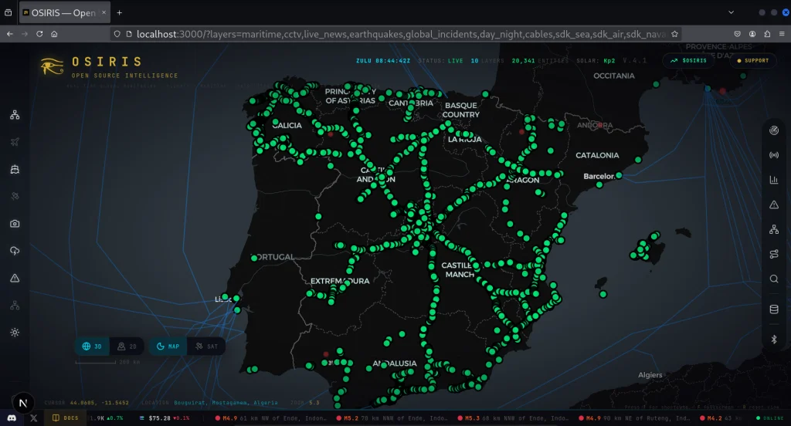791x426 pixels.
Task: Click the ONLINE status indicator
Action: (770, 418)
